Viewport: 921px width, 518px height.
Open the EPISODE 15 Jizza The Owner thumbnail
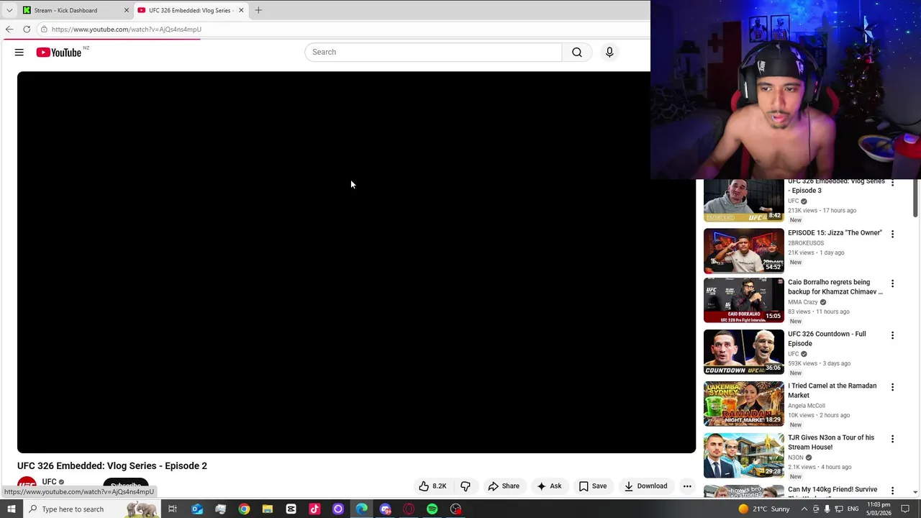[x=743, y=251]
